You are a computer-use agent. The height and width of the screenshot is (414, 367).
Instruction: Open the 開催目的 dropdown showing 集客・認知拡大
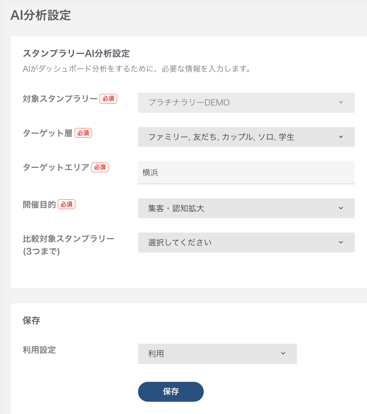coord(246,208)
